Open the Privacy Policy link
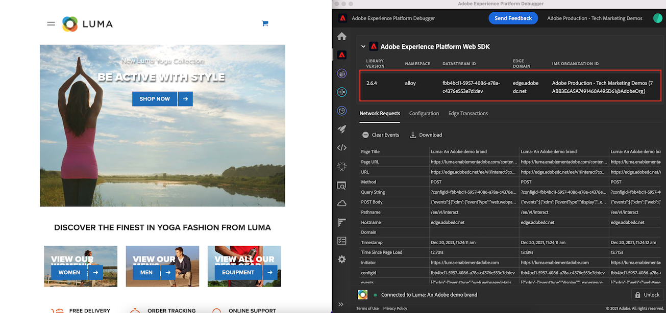The width and height of the screenshot is (666, 313). [x=395, y=308]
